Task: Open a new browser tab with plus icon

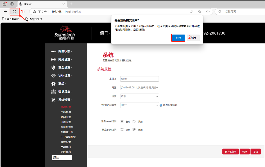Action: [x=71, y=4]
